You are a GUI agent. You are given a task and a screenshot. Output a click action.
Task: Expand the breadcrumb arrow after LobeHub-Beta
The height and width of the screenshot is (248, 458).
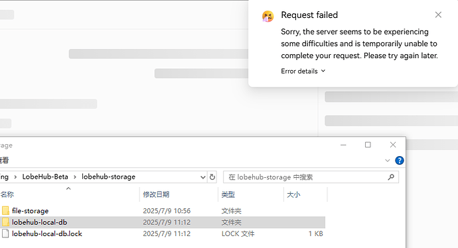75,177
